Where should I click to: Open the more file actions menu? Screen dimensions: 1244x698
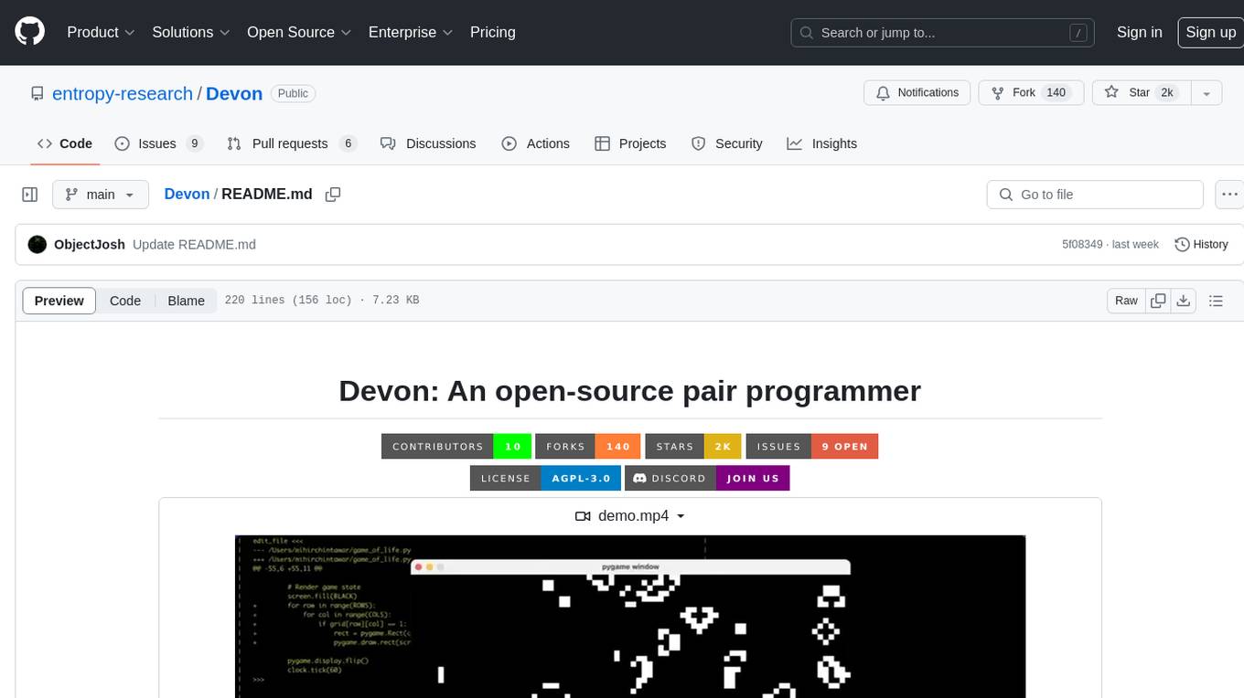(x=1230, y=195)
